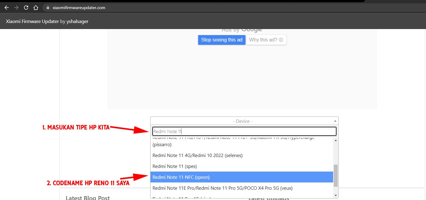Go back to the previous page

(7, 8)
